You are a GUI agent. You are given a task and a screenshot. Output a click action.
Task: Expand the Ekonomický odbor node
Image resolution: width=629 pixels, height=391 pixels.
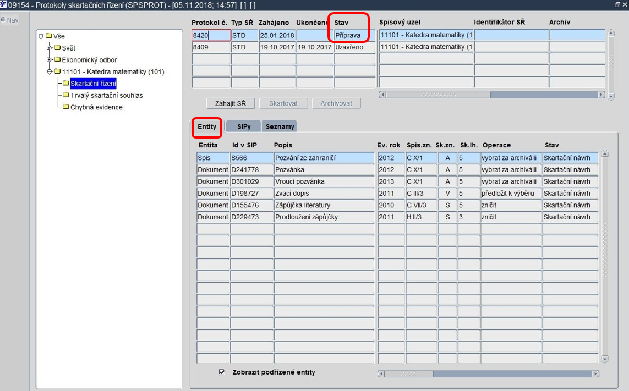50,60
